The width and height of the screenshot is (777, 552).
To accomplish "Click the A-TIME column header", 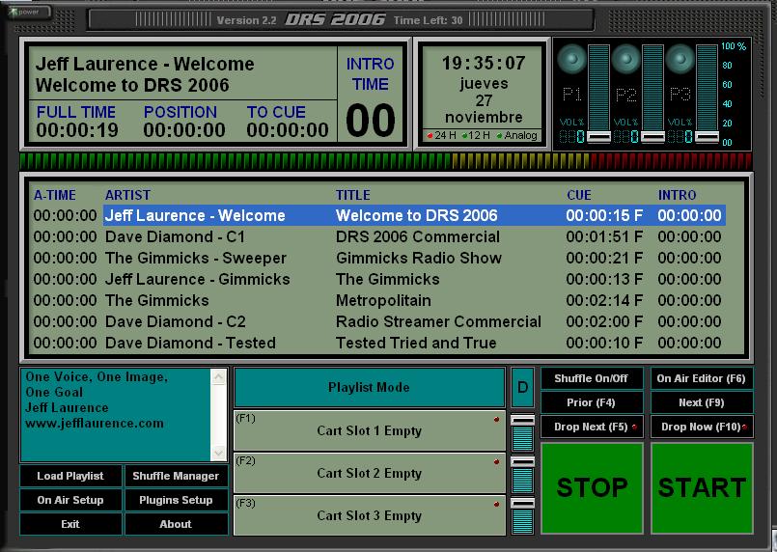I will [55, 195].
